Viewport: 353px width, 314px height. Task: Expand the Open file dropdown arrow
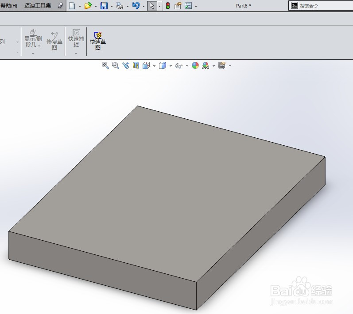pos(96,6)
